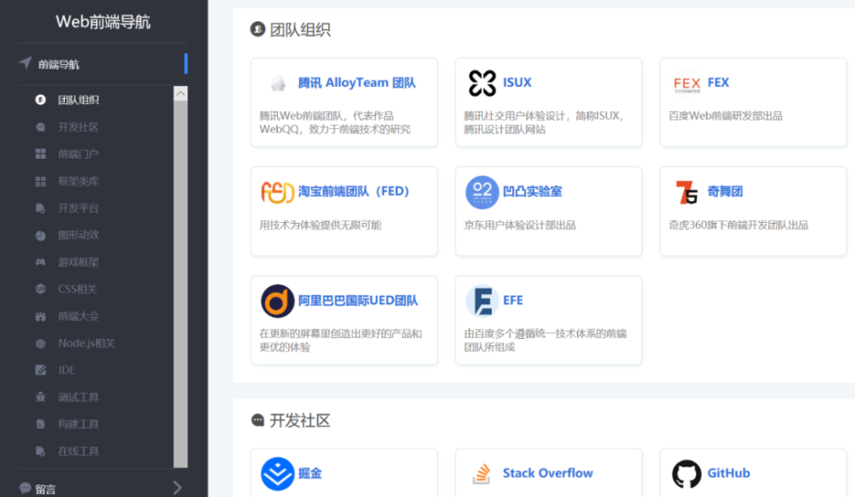Open the GitHub title link
855x497 pixels.
728,473
